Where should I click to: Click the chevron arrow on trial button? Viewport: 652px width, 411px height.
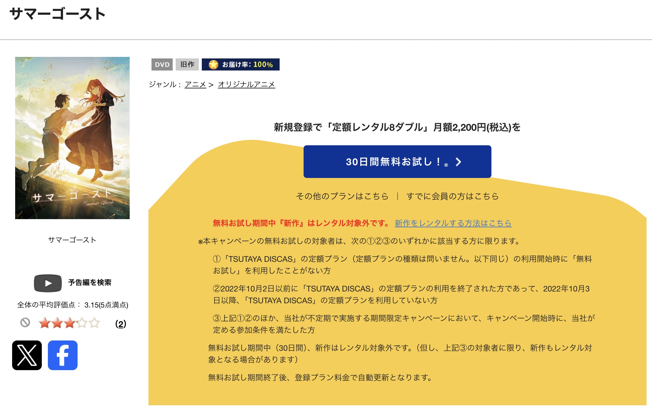coord(458,162)
